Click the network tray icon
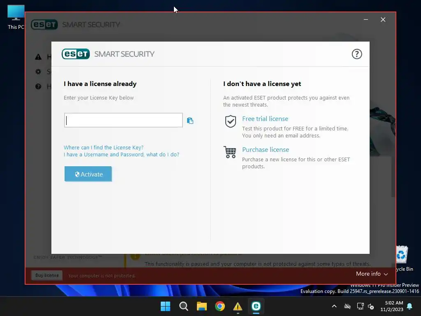 pyautogui.click(x=360, y=306)
